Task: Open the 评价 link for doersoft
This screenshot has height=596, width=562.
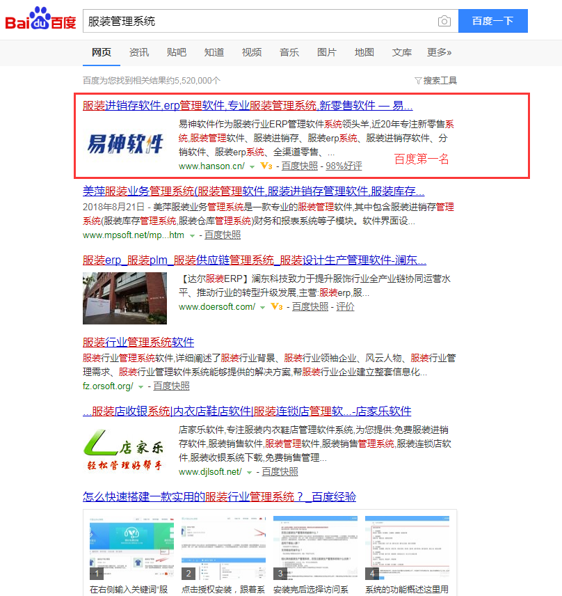Action: [345, 307]
